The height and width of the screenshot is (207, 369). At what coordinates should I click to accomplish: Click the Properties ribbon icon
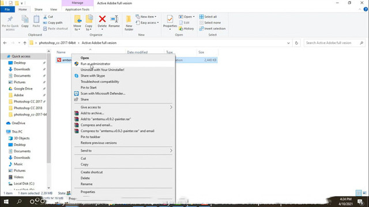click(x=170, y=19)
